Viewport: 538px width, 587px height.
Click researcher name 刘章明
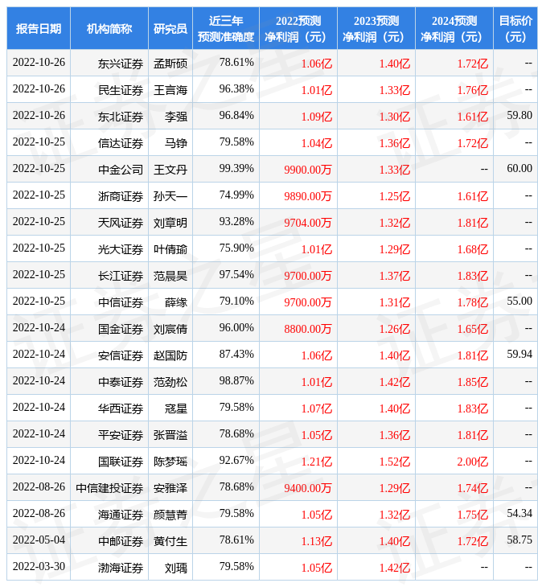(170, 223)
